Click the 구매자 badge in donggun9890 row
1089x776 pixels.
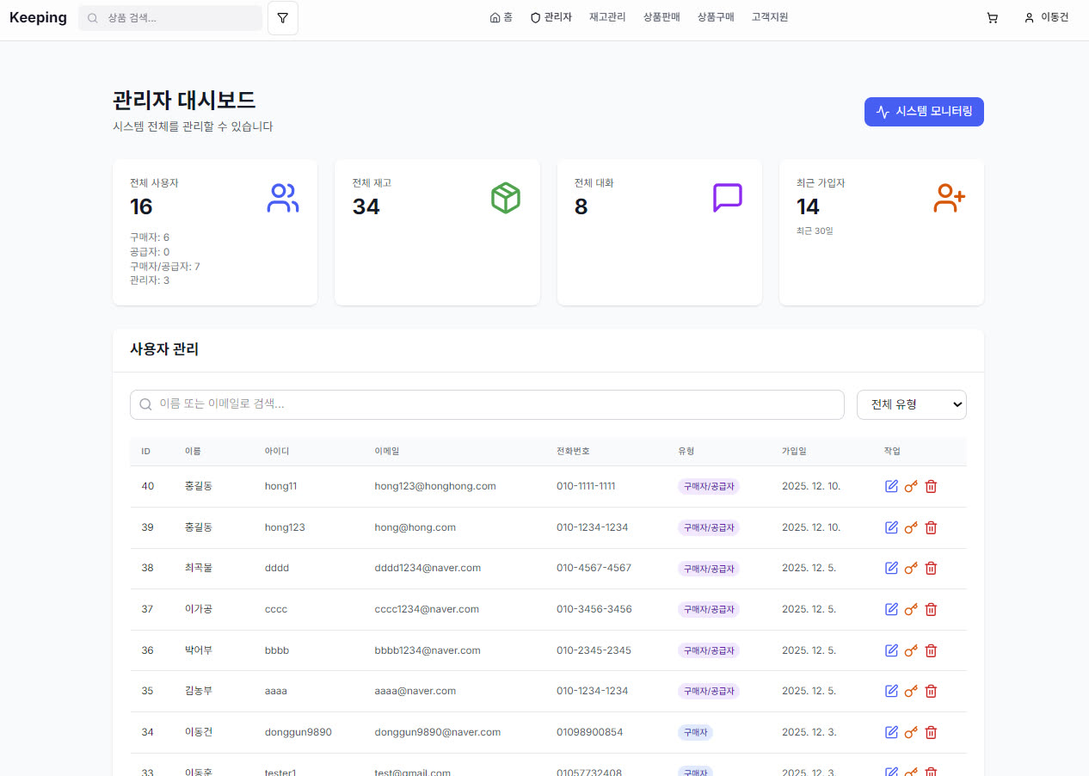tap(695, 732)
